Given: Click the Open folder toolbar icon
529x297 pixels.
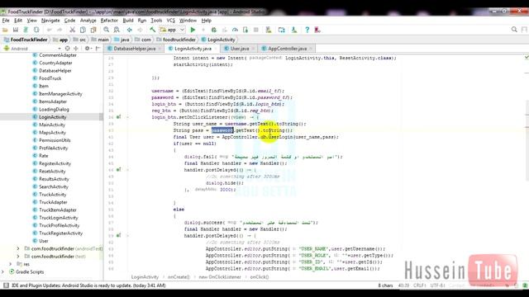Looking at the screenshot, I should click(x=5, y=30).
